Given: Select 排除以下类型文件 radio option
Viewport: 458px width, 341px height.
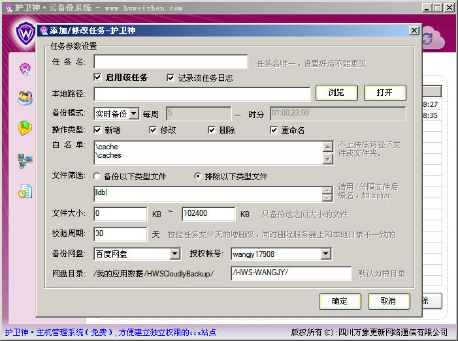Looking at the screenshot, I should pos(198,176).
